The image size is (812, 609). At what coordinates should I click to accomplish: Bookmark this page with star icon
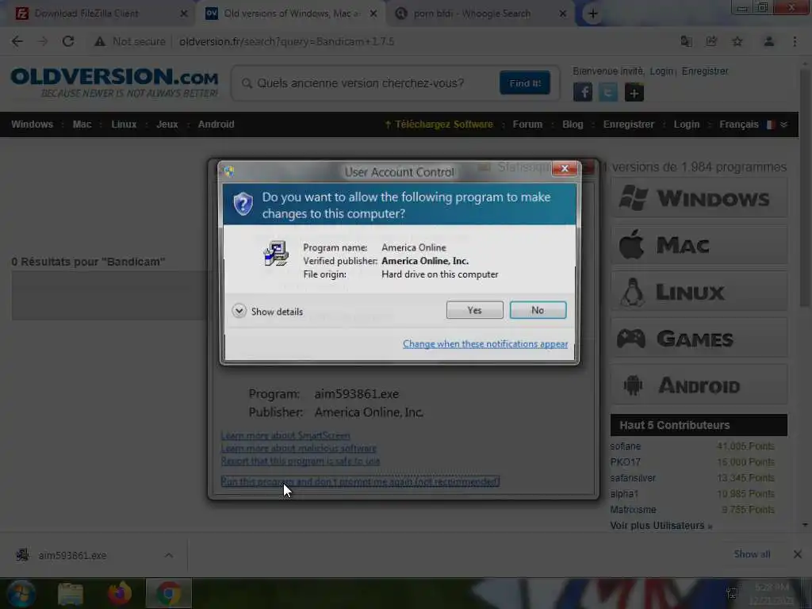(737, 41)
